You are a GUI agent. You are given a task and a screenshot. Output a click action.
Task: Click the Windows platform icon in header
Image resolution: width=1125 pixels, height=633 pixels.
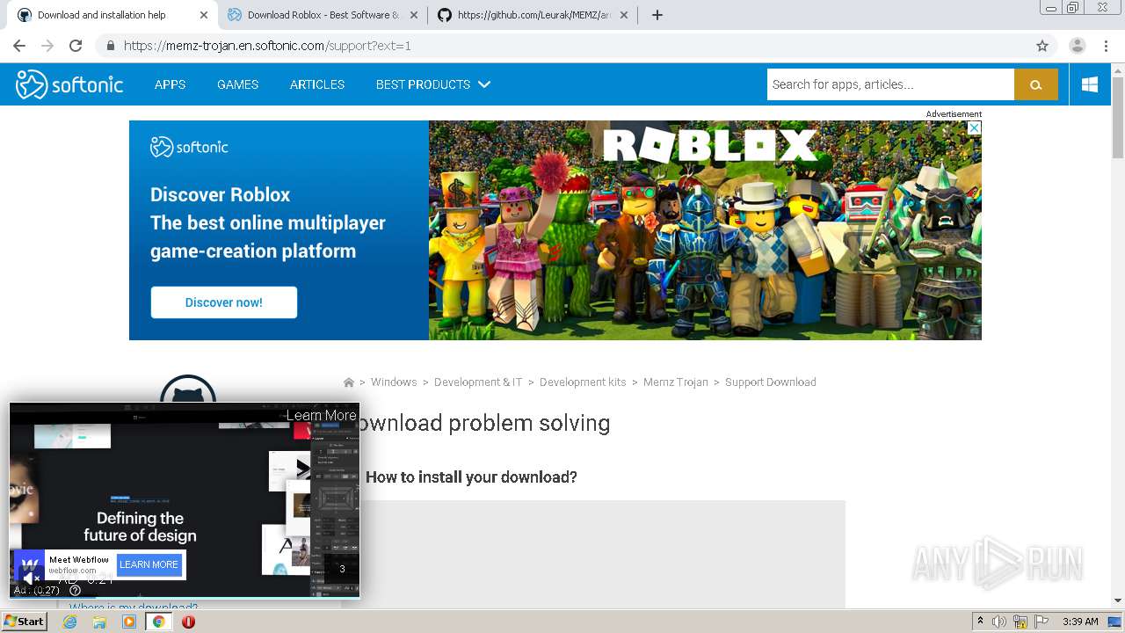click(x=1090, y=84)
